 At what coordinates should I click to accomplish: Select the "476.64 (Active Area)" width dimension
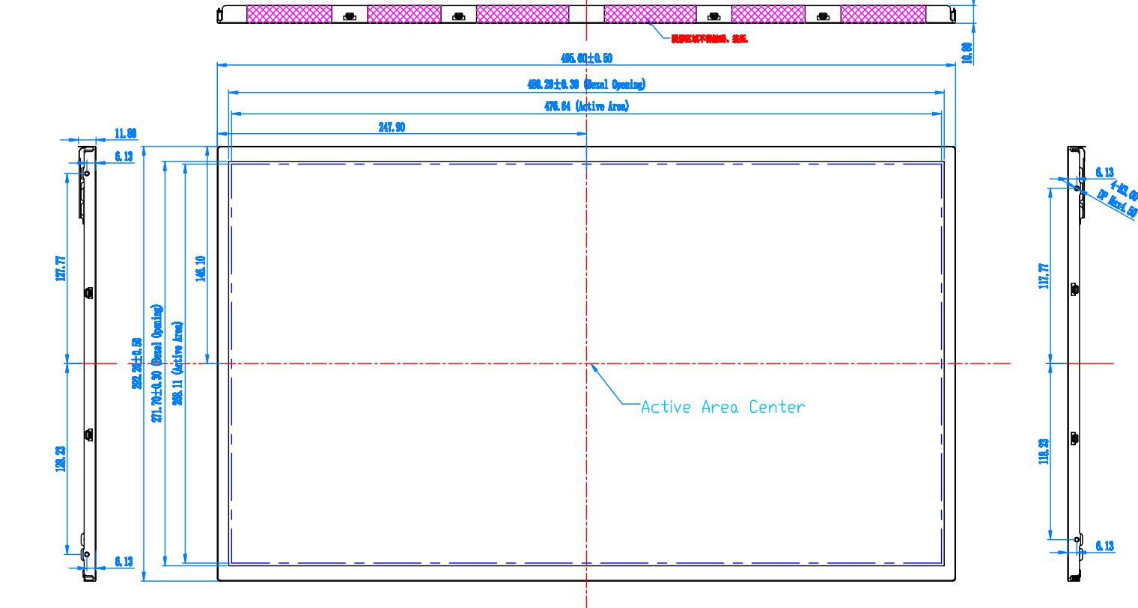[586, 106]
